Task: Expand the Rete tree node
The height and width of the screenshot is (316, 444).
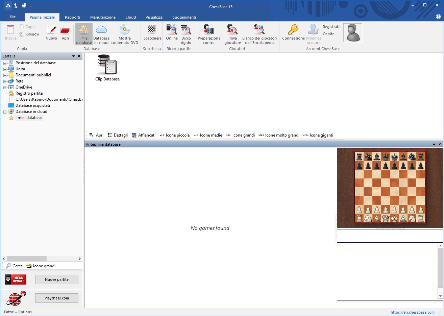Action: pyautogui.click(x=5, y=81)
